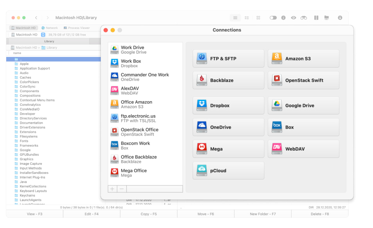
Task: Toggle file preview with the eye icon
Action: point(293,18)
